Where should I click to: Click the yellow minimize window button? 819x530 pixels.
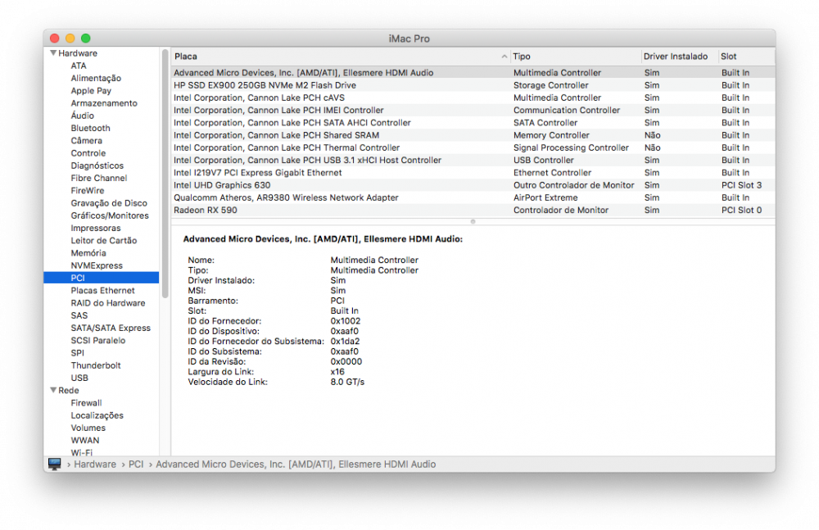70,39
